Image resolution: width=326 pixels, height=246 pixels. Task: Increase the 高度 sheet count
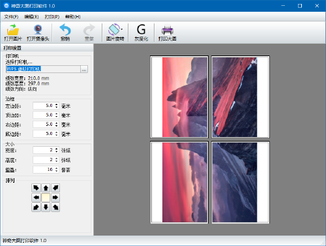[x=57, y=159]
